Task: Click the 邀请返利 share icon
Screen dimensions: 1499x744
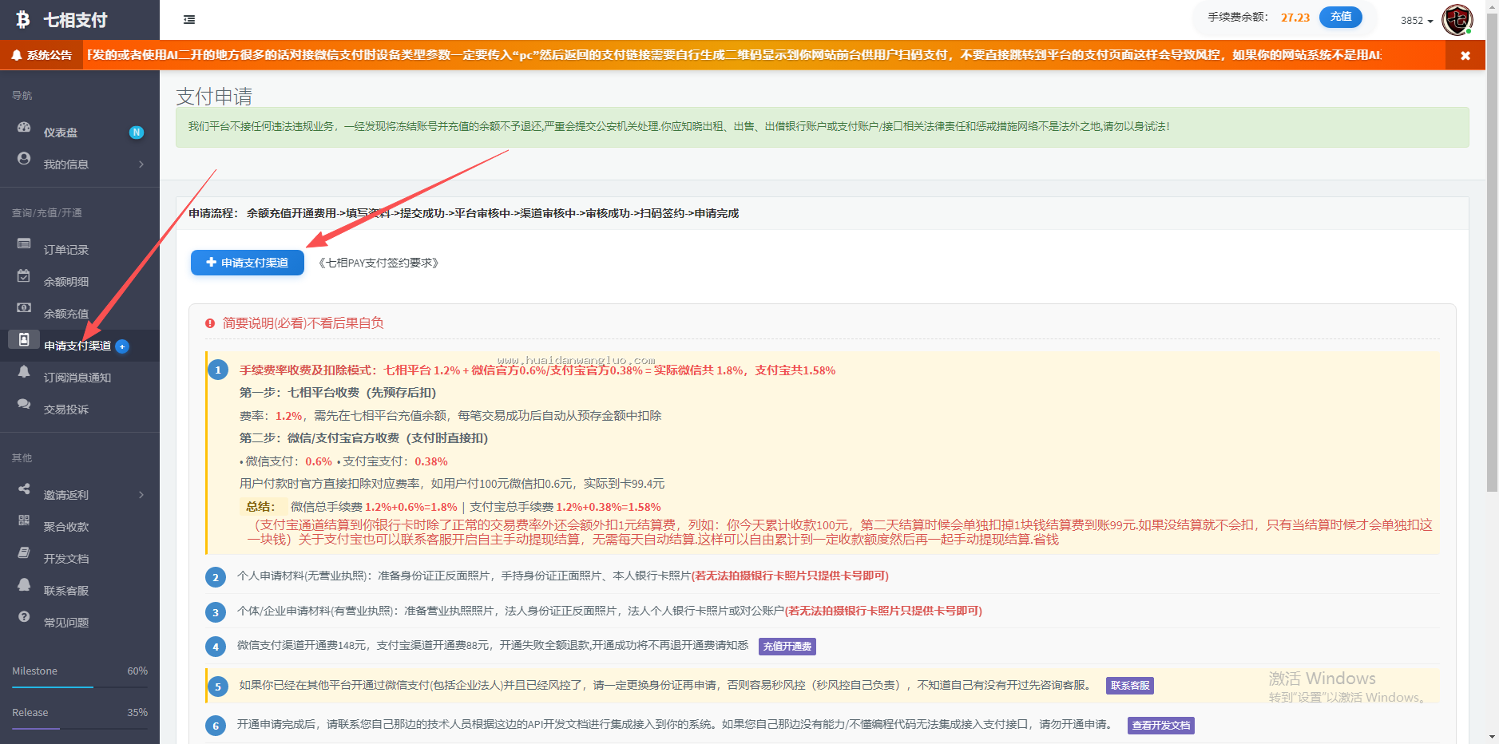Action: click(x=24, y=489)
